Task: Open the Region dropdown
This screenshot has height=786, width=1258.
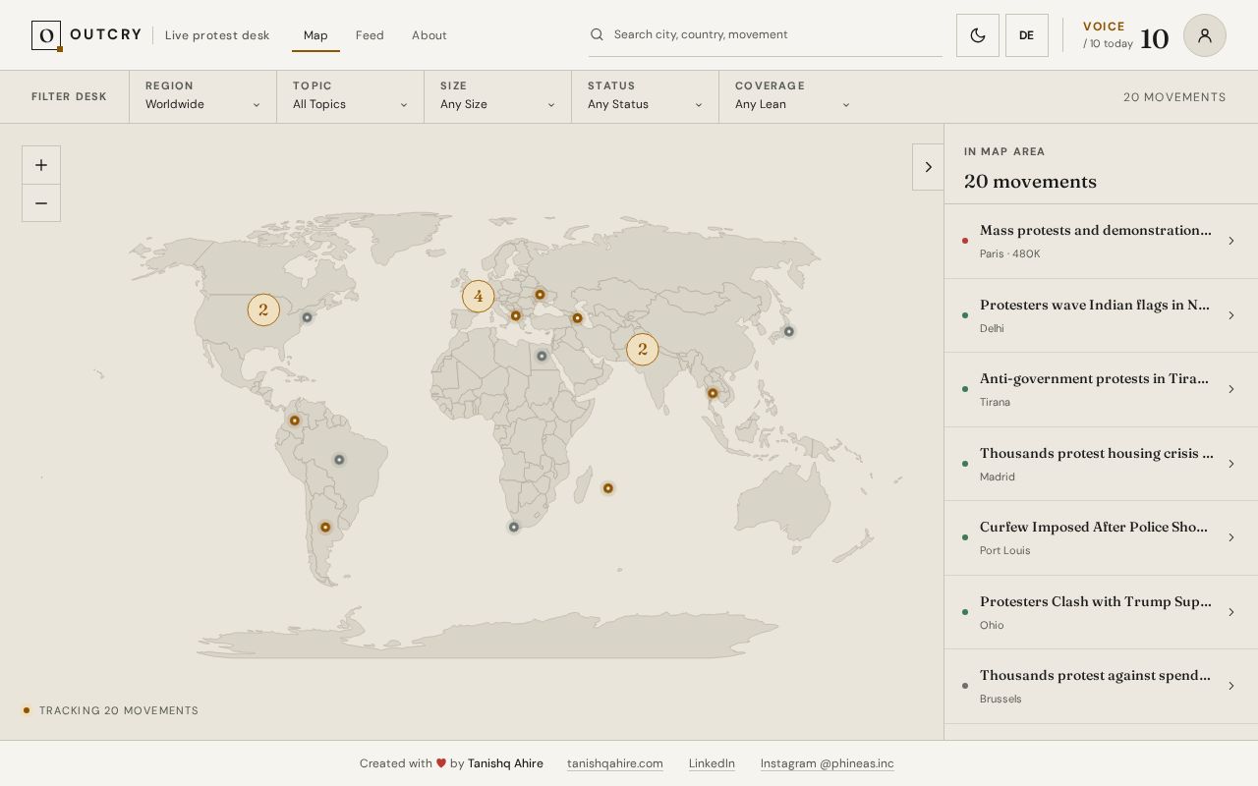Action: coord(202,96)
